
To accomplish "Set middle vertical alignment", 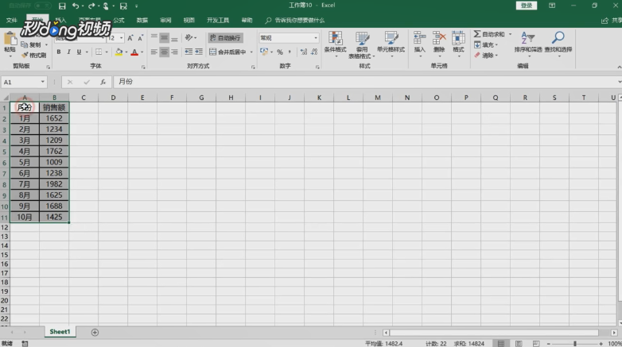I will [164, 38].
